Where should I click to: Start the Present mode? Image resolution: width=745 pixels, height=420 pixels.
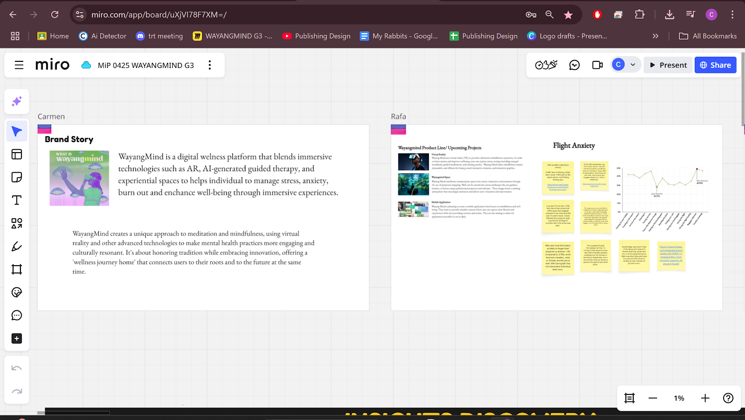pos(668,65)
